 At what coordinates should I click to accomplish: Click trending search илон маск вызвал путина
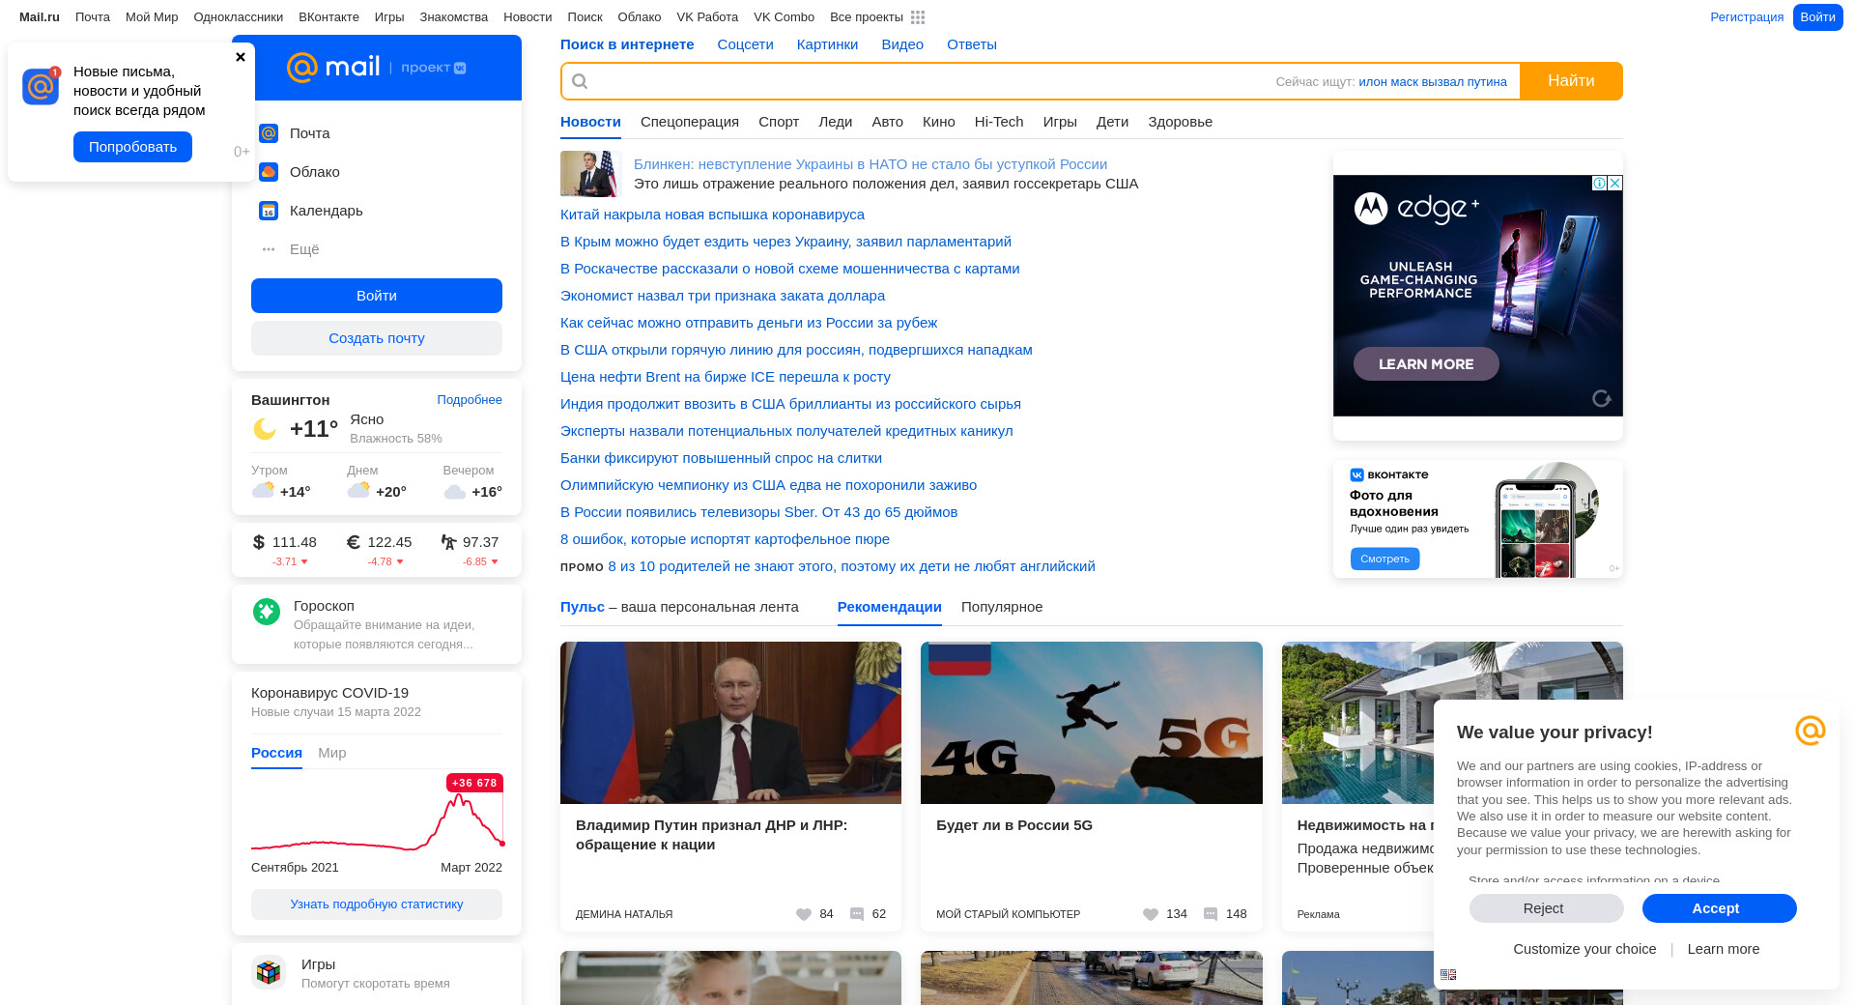point(1433,82)
